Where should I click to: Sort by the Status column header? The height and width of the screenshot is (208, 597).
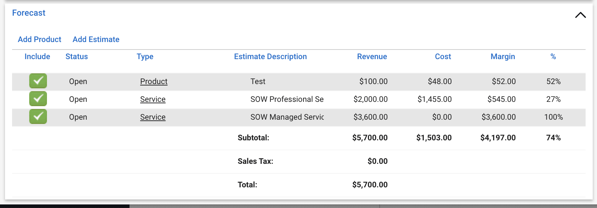point(76,56)
